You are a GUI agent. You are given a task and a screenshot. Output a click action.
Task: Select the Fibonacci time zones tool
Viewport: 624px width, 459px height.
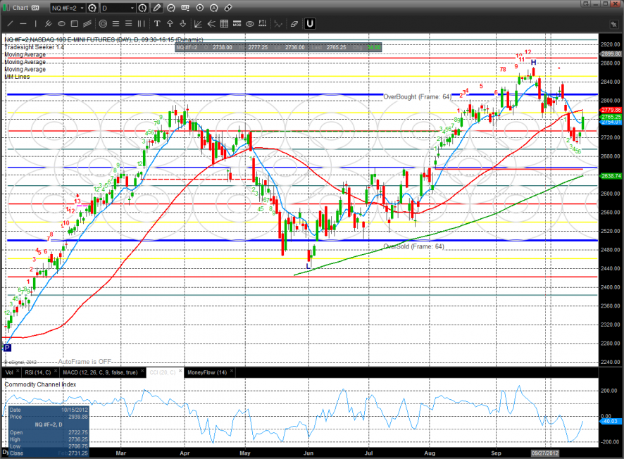click(142, 24)
